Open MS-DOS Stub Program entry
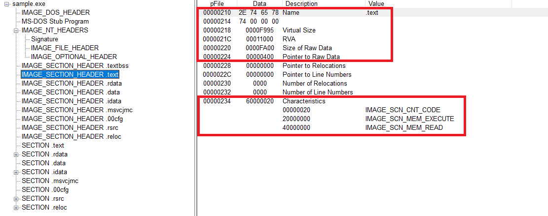 (55, 21)
